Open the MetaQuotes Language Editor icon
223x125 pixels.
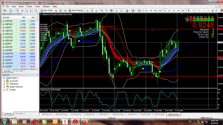pos(56,10)
